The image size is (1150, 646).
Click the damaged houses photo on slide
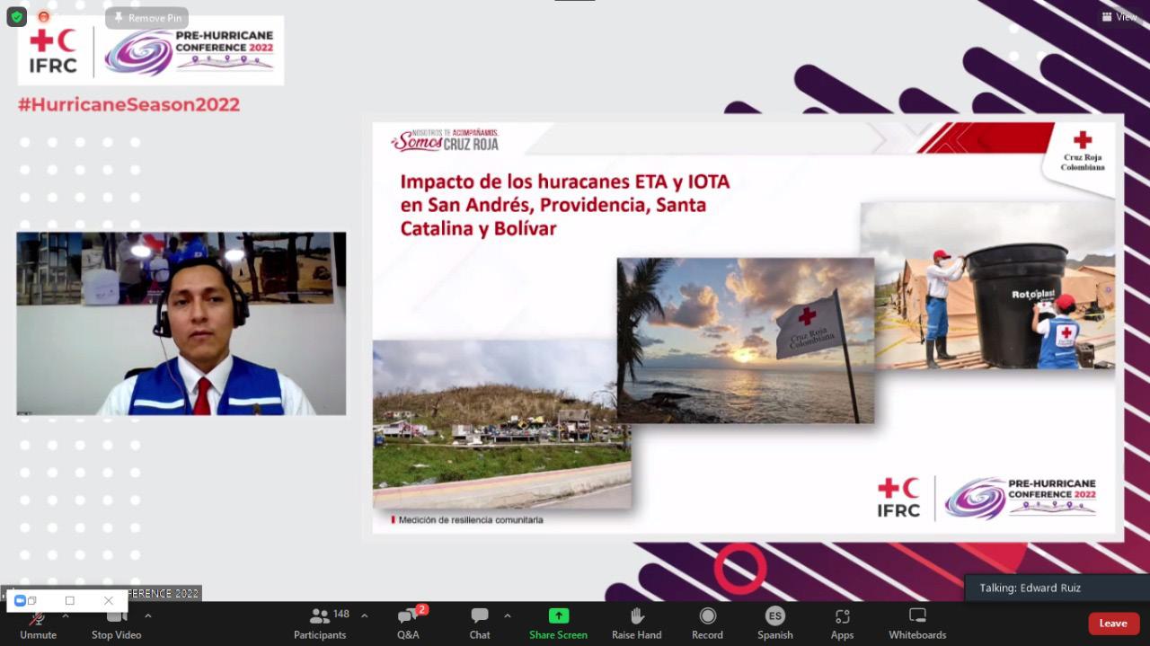coord(501,424)
